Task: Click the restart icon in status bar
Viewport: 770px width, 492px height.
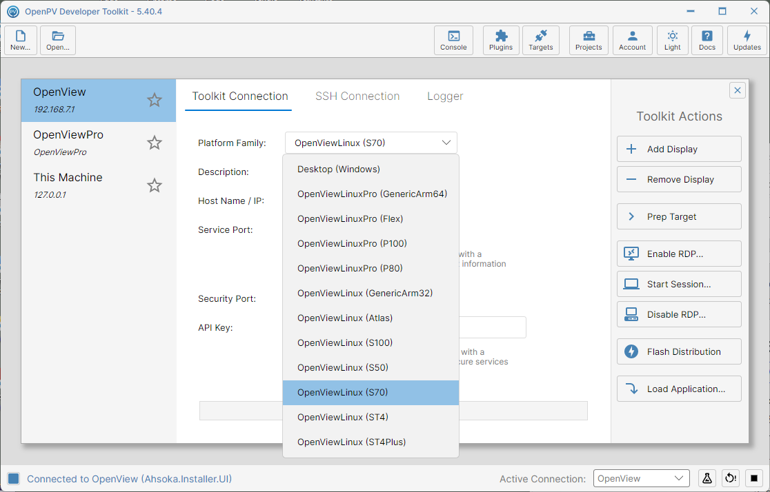Action: [x=730, y=478]
